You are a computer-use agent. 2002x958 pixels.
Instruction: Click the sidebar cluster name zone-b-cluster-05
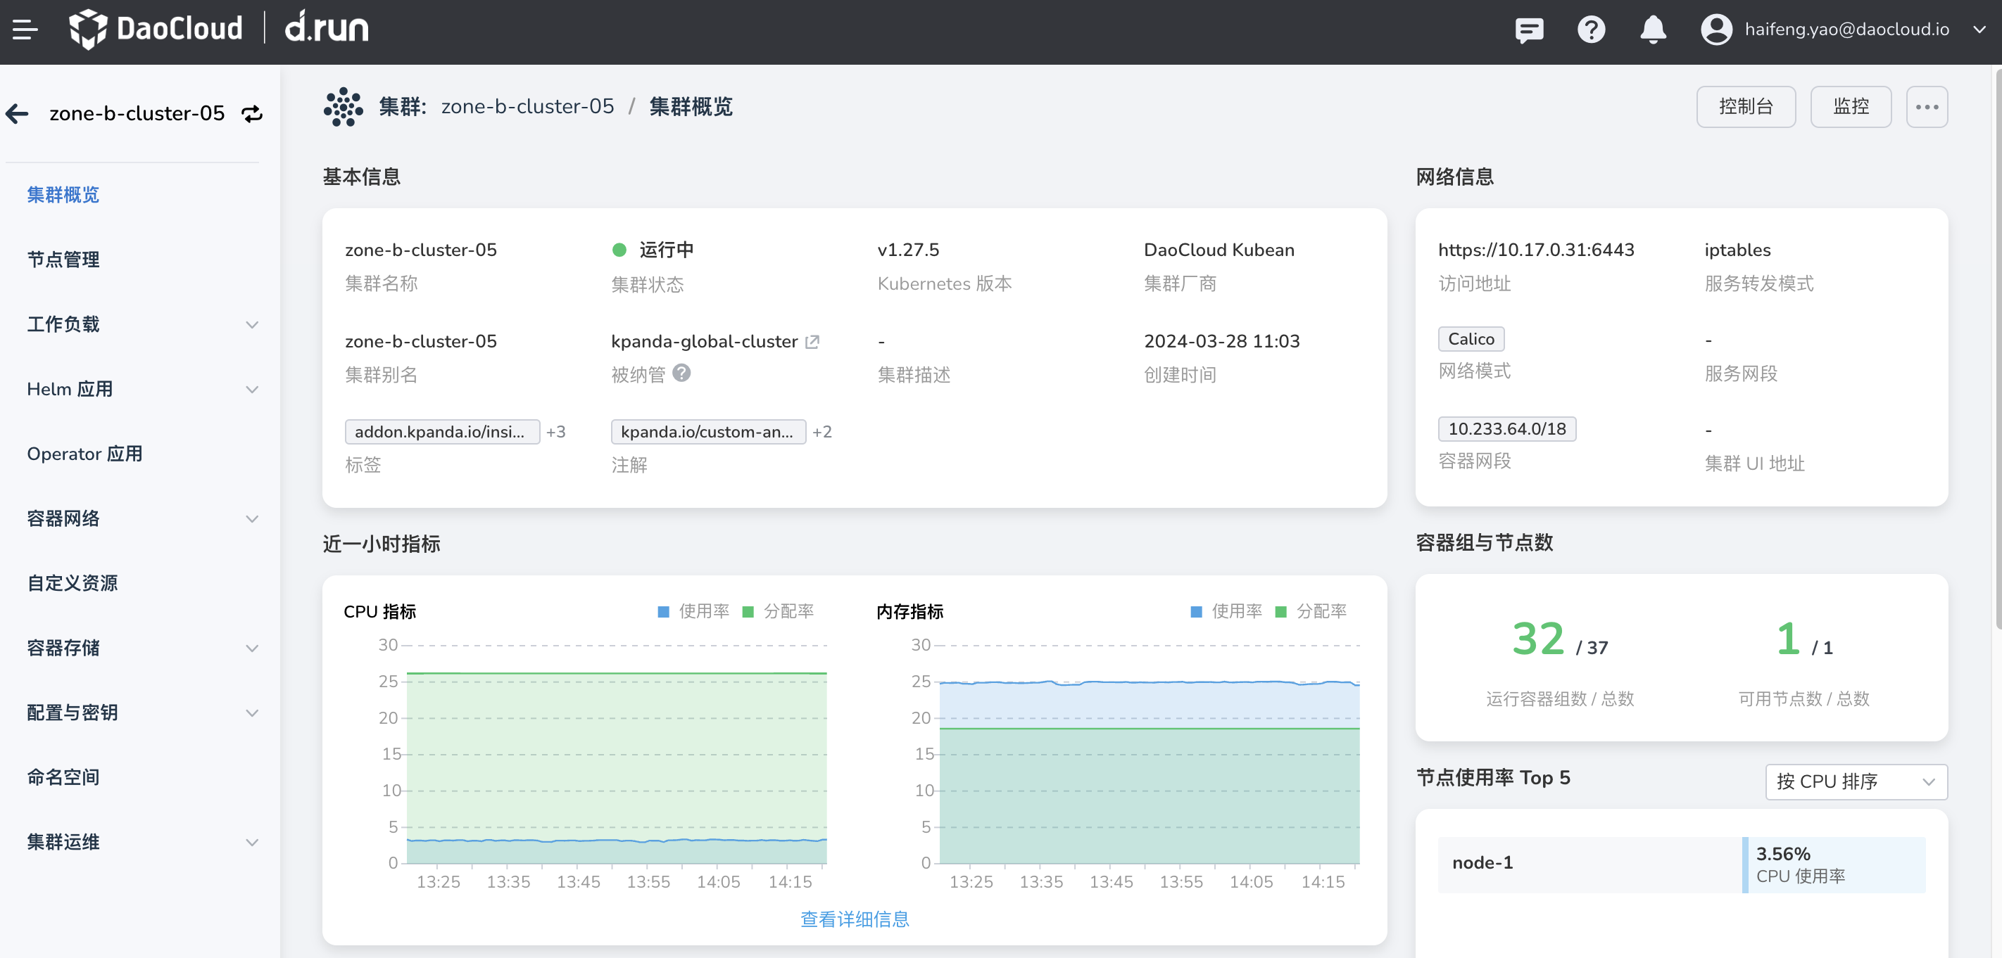click(x=137, y=114)
